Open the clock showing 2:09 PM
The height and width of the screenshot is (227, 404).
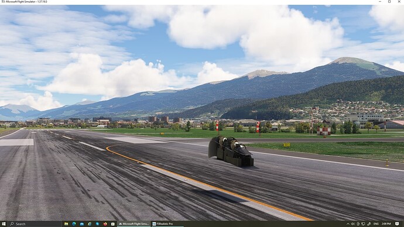[x=386, y=224]
